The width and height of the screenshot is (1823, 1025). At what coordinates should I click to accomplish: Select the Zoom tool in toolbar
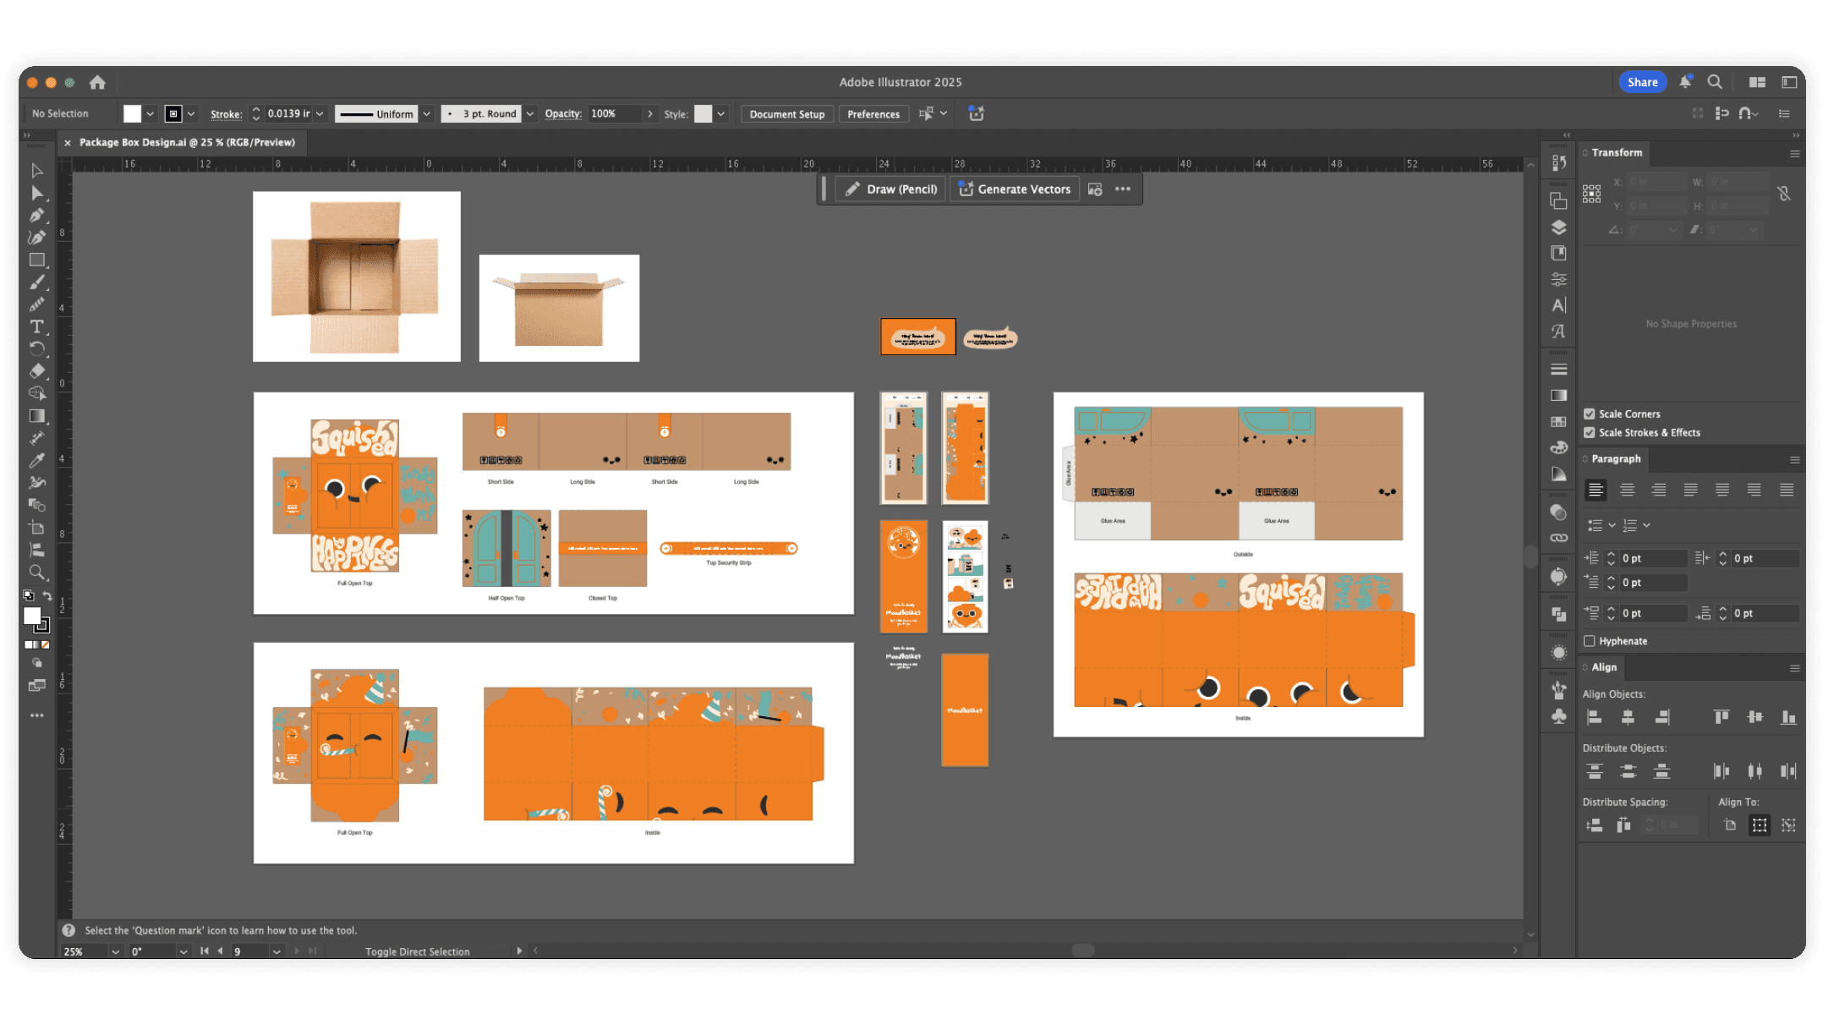pos(37,573)
